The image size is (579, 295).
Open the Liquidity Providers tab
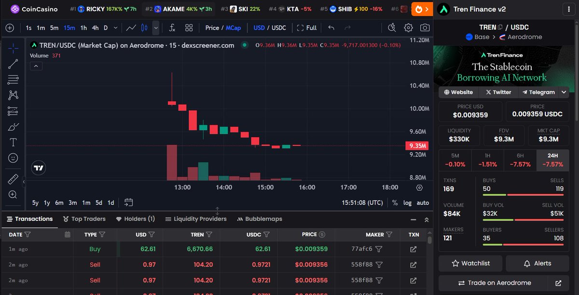click(x=196, y=219)
